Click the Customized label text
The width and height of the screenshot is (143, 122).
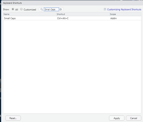(30, 9)
